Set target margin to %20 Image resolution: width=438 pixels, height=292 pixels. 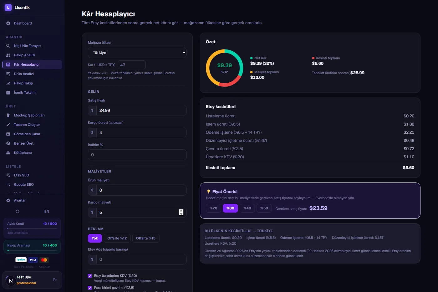(x=213, y=208)
